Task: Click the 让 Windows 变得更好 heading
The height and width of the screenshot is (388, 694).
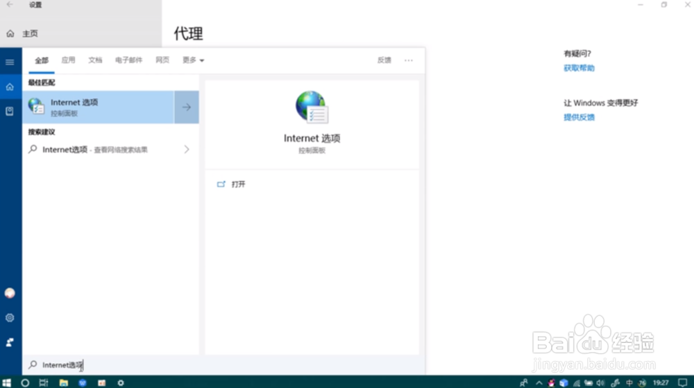Action: click(600, 103)
